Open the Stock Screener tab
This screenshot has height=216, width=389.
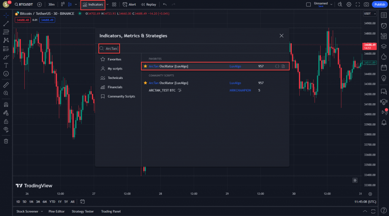coord(27,211)
